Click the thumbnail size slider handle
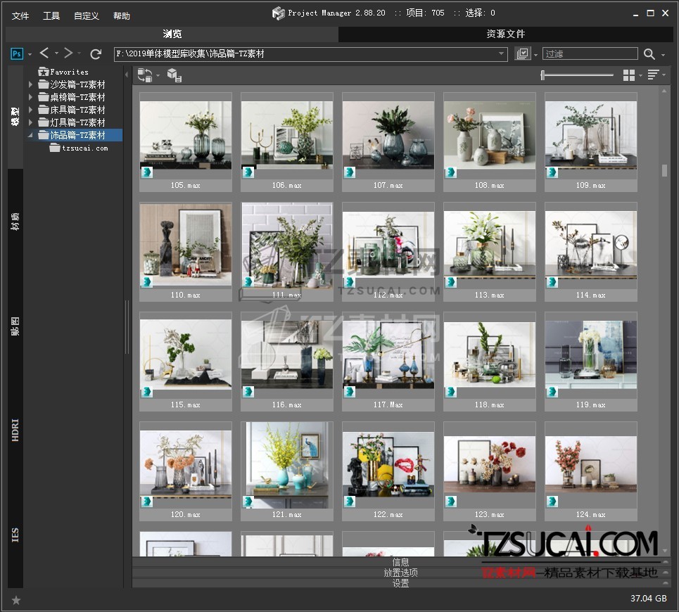 (x=543, y=75)
